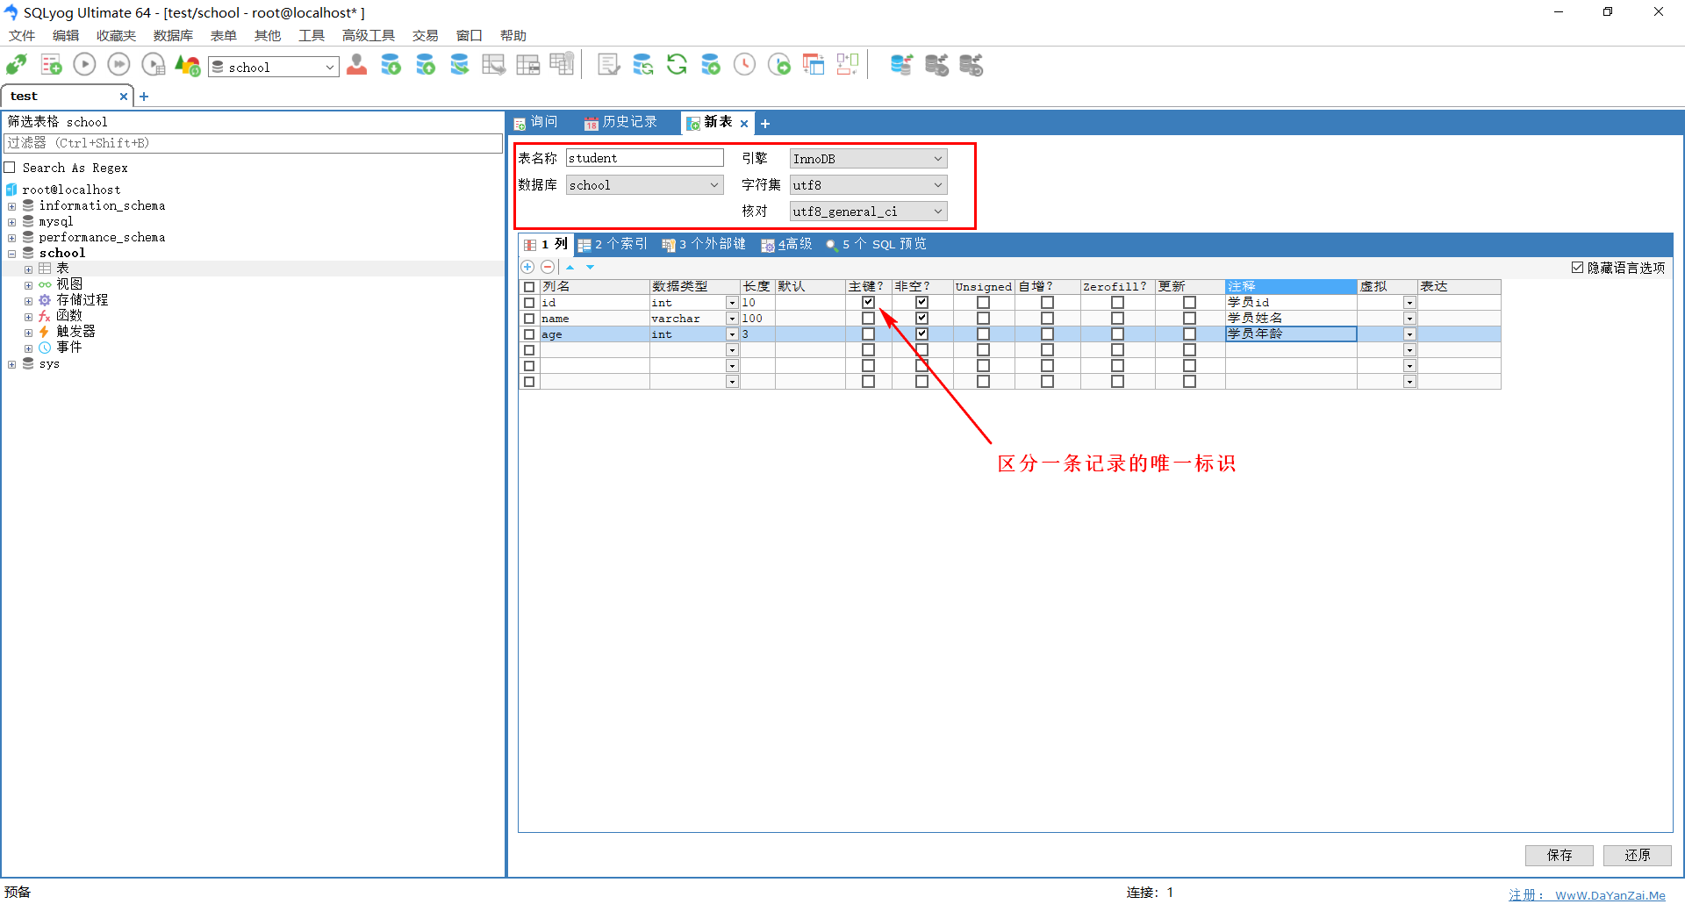Open the InnoDB engine dropdown
1685x904 pixels.
tap(937, 159)
